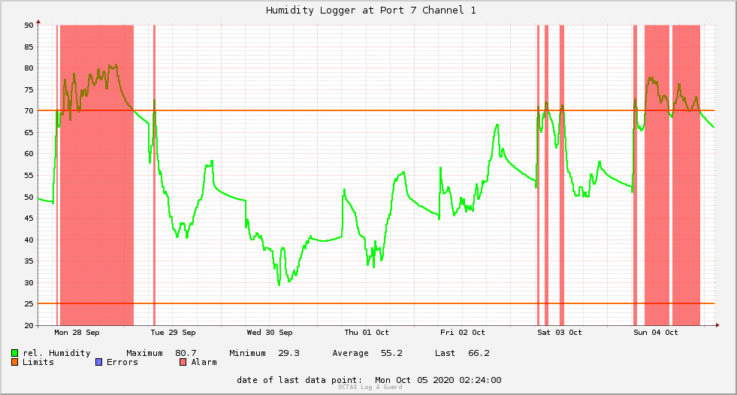Click the y-axis label 25
Image resolution: width=737 pixels, height=395 pixels.
[29, 304]
